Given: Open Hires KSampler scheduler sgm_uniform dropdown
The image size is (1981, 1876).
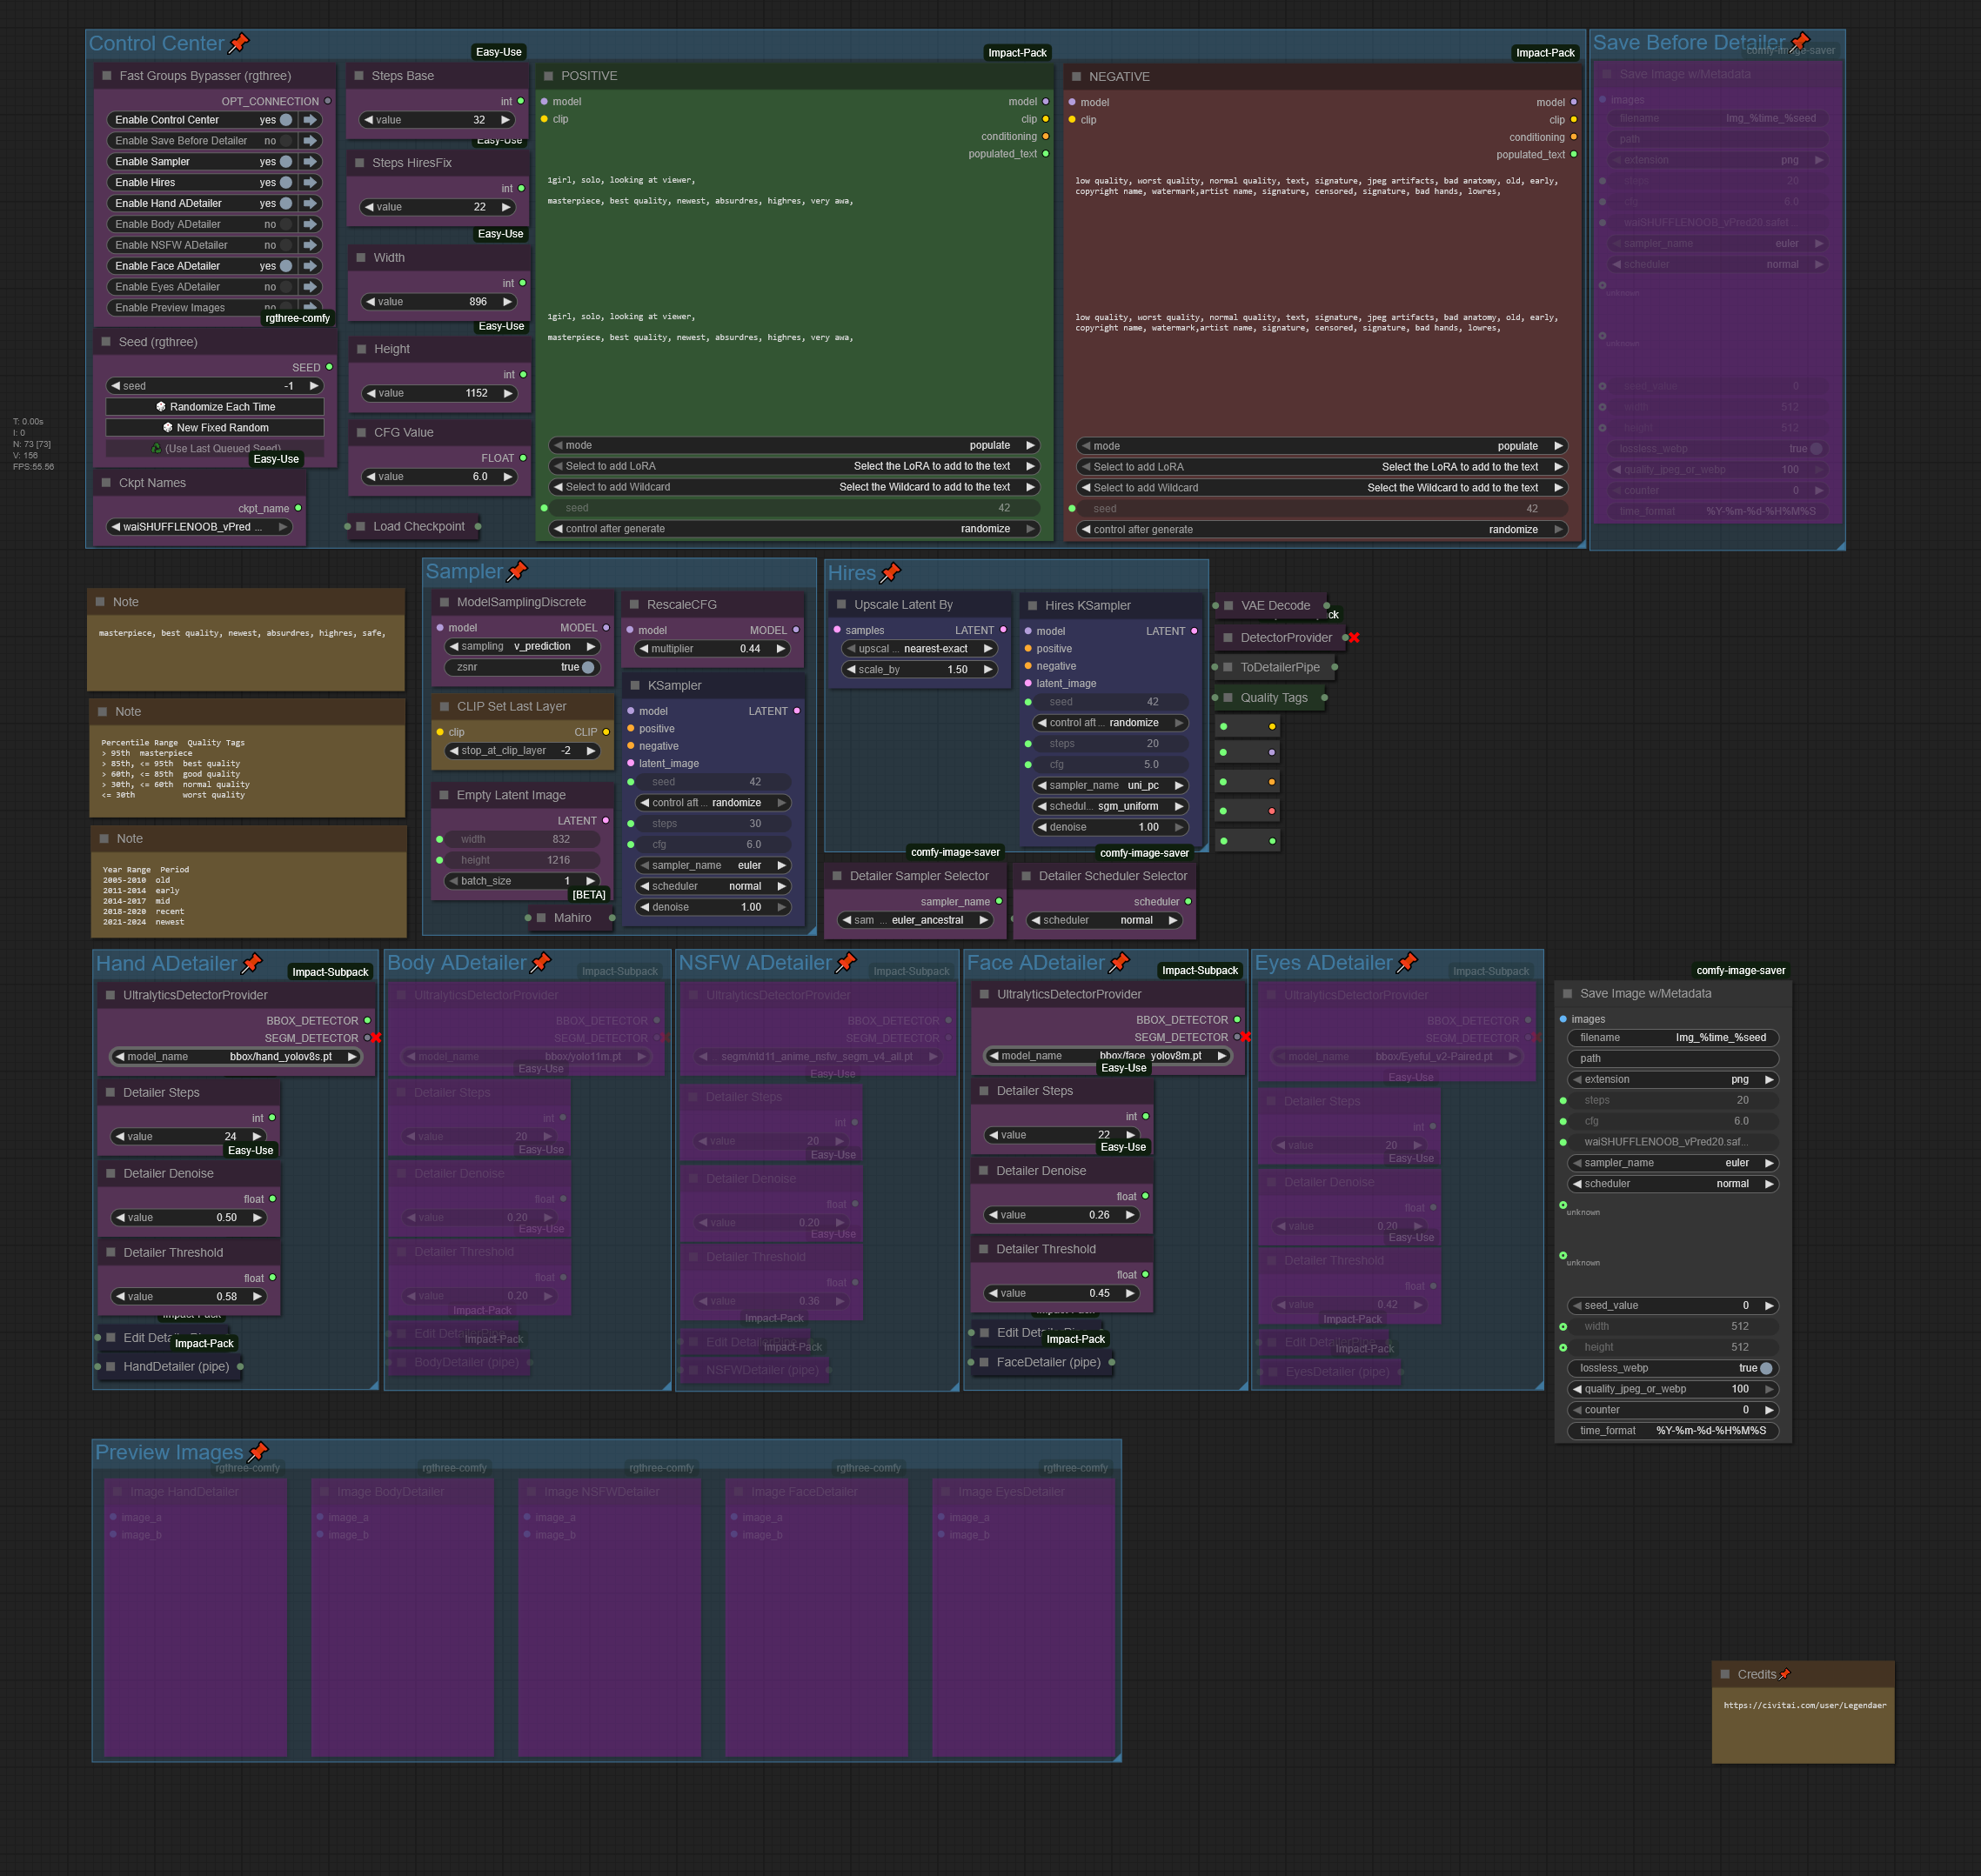Looking at the screenshot, I should tap(1110, 807).
